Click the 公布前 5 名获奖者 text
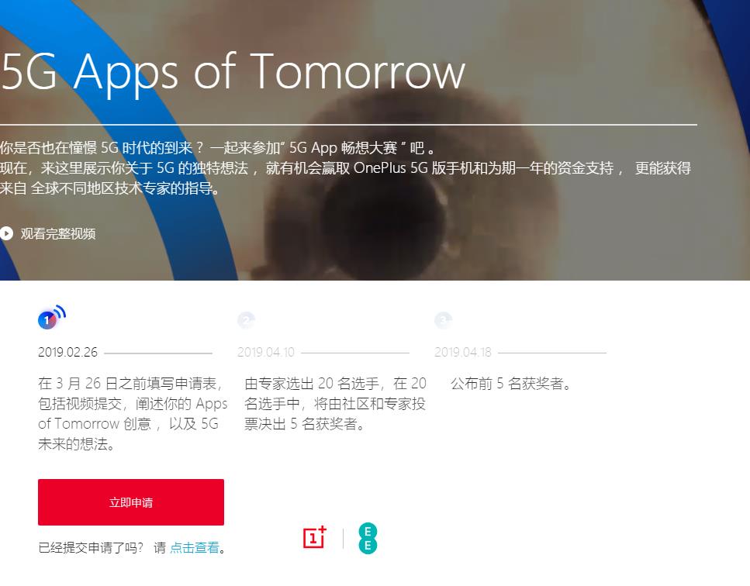 511,384
